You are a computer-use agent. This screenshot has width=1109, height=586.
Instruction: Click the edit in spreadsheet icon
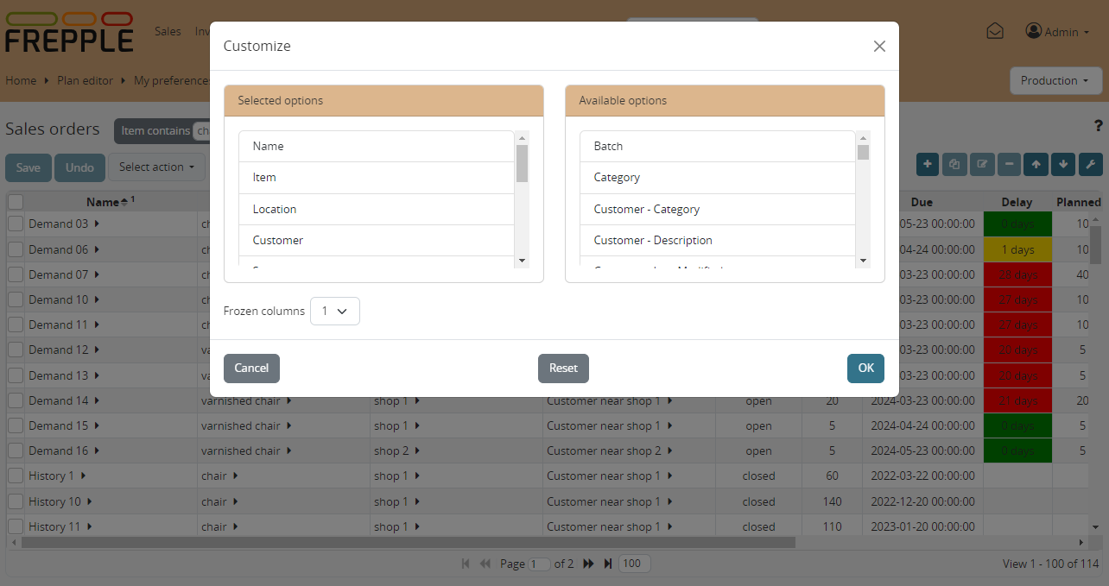[982, 165]
